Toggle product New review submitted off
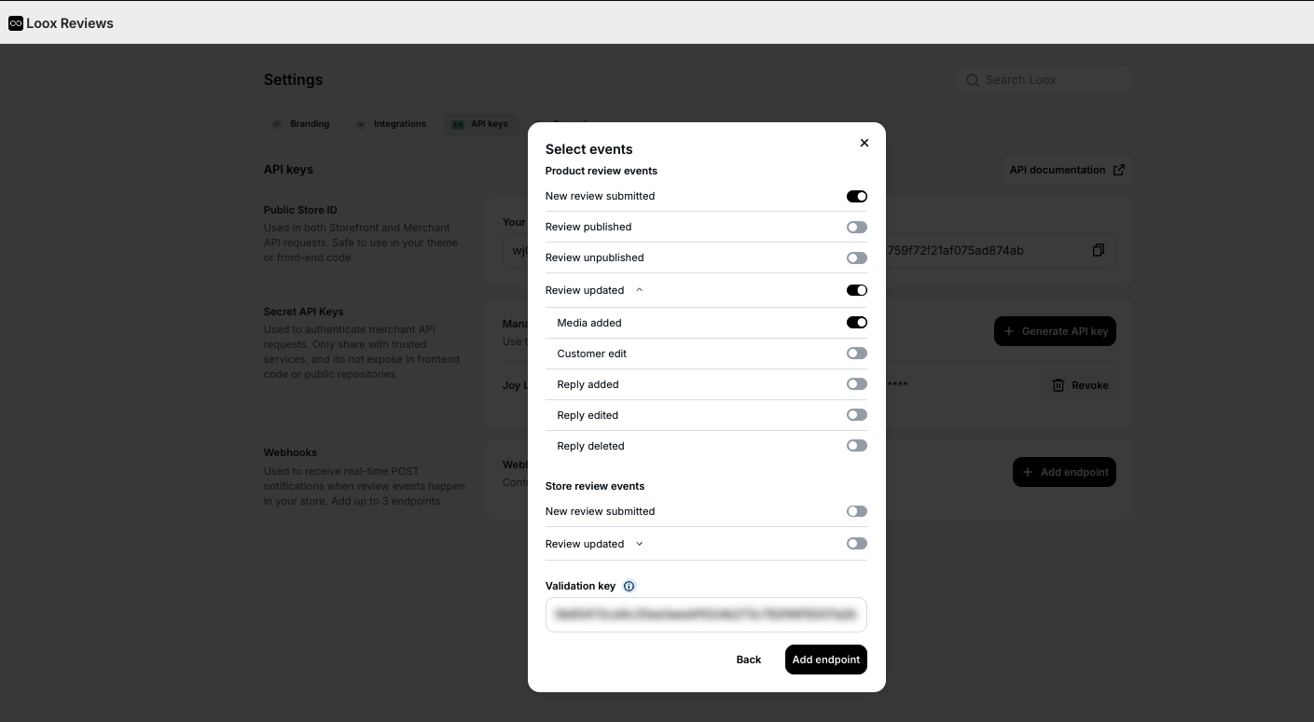The width and height of the screenshot is (1314, 722). point(857,196)
